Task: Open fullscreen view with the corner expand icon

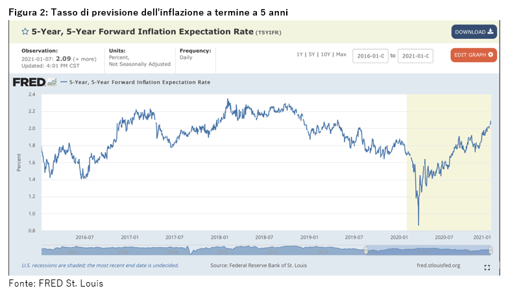Action: 487,267
